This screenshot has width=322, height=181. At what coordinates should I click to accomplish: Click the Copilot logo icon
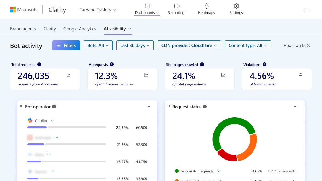pos(30,120)
